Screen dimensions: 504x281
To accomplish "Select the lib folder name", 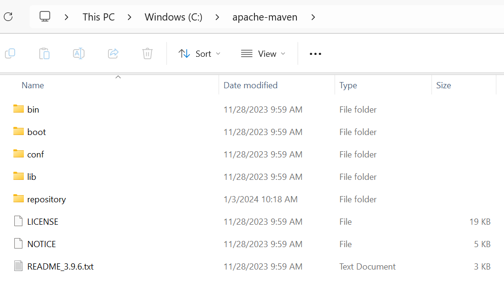I will click(x=31, y=177).
